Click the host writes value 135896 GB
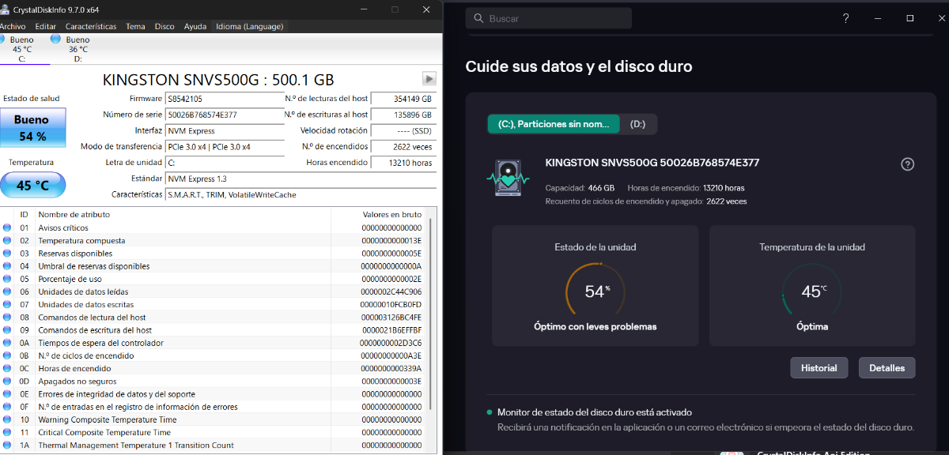Image resolution: width=949 pixels, height=455 pixels. point(403,115)
